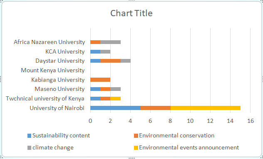Click KCA University gray bar segment
The image size is (263, 159).
(105, 51)
